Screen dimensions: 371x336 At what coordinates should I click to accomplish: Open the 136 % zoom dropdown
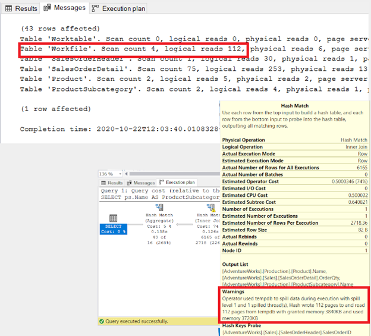pos(120,174)
